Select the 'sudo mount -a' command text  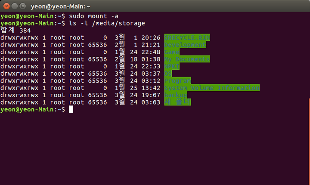(93, 16)
